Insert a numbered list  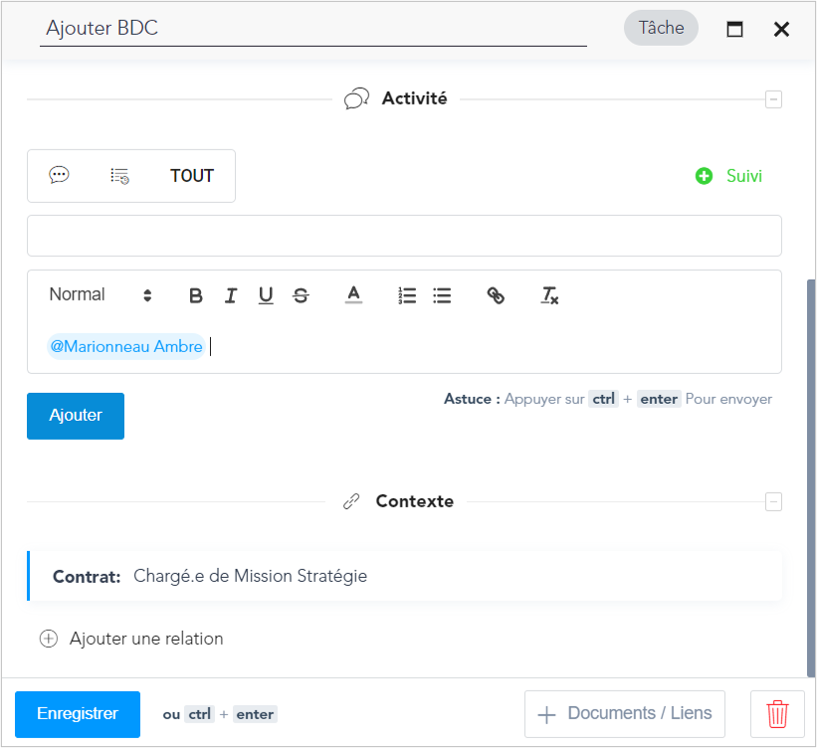coord(407,295)
